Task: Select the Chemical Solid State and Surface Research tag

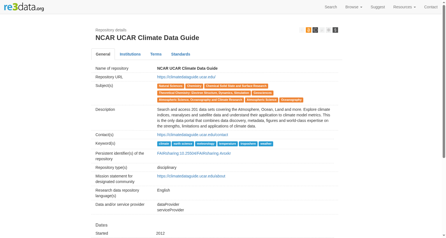Action: tap(236, 86)
